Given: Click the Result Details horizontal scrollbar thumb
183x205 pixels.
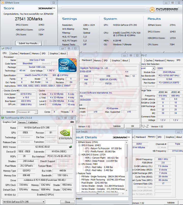Looking at the screenshot, I should click(x=97, y=194).
